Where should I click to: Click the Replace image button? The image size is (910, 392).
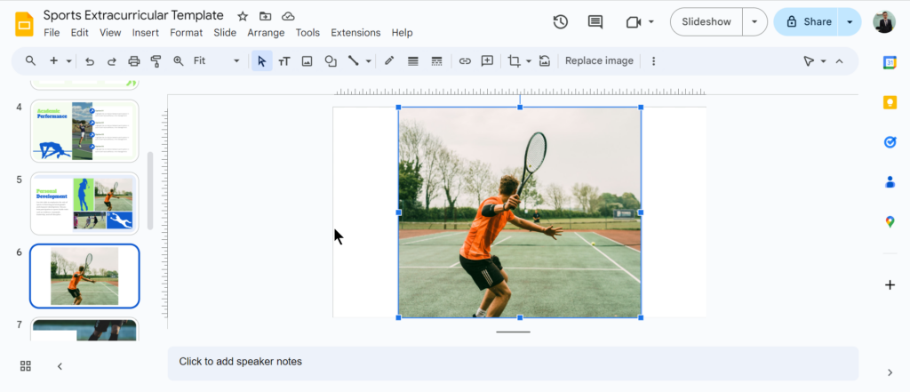click(x=599, y=61)
